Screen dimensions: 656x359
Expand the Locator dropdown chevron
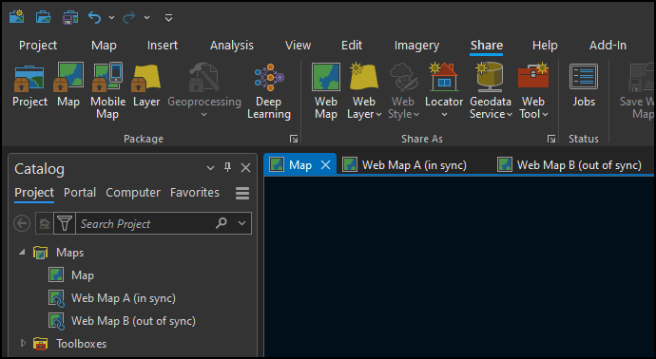[444, 115]
